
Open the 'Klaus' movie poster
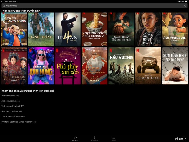tap(94, 66)
